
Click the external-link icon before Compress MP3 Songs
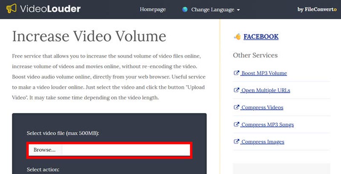[x=236, y=125]
